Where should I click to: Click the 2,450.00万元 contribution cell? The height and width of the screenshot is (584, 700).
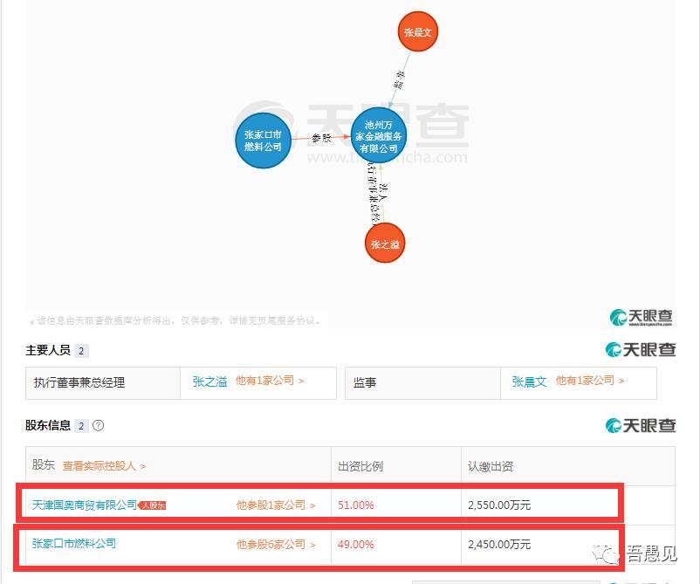pos(499,544)
